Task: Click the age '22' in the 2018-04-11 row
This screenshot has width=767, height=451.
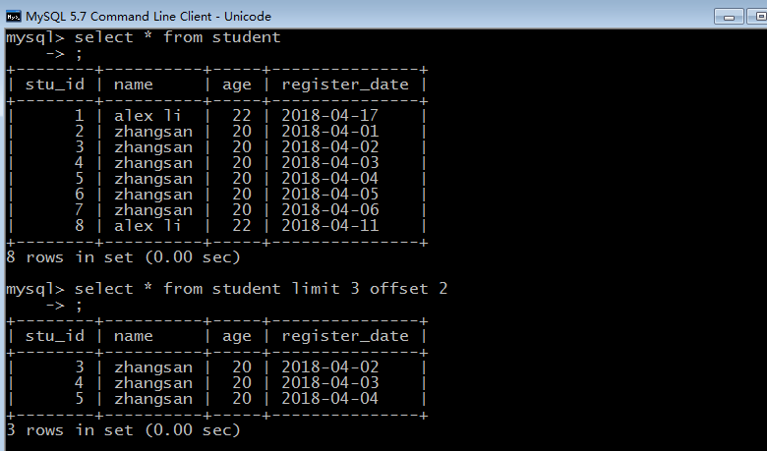Action: (242, 225)
